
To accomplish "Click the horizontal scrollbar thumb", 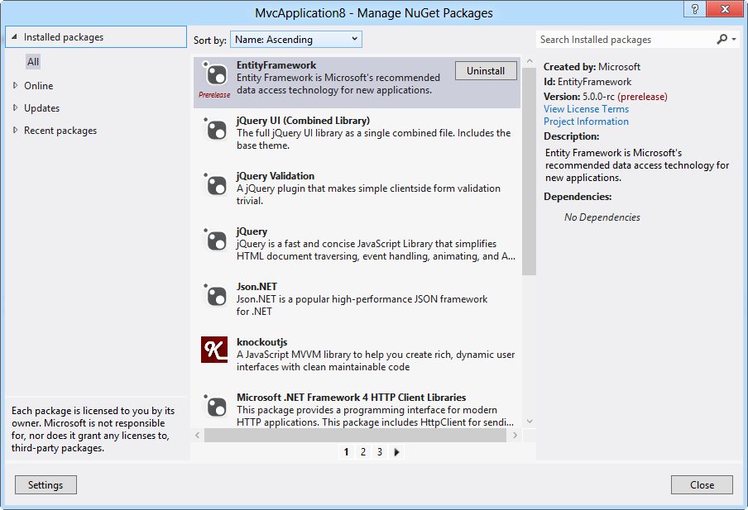I will point(356,435).
